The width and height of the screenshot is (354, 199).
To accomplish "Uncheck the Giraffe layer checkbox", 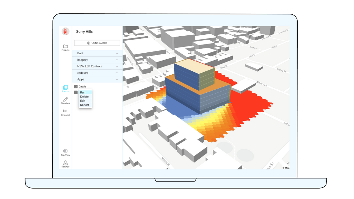I will click(x=76, y=86).
